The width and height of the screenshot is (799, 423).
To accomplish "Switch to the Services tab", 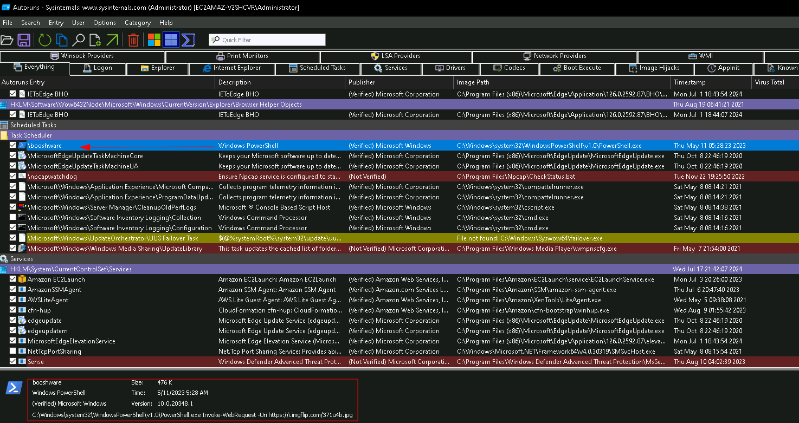I will (391, 68).
